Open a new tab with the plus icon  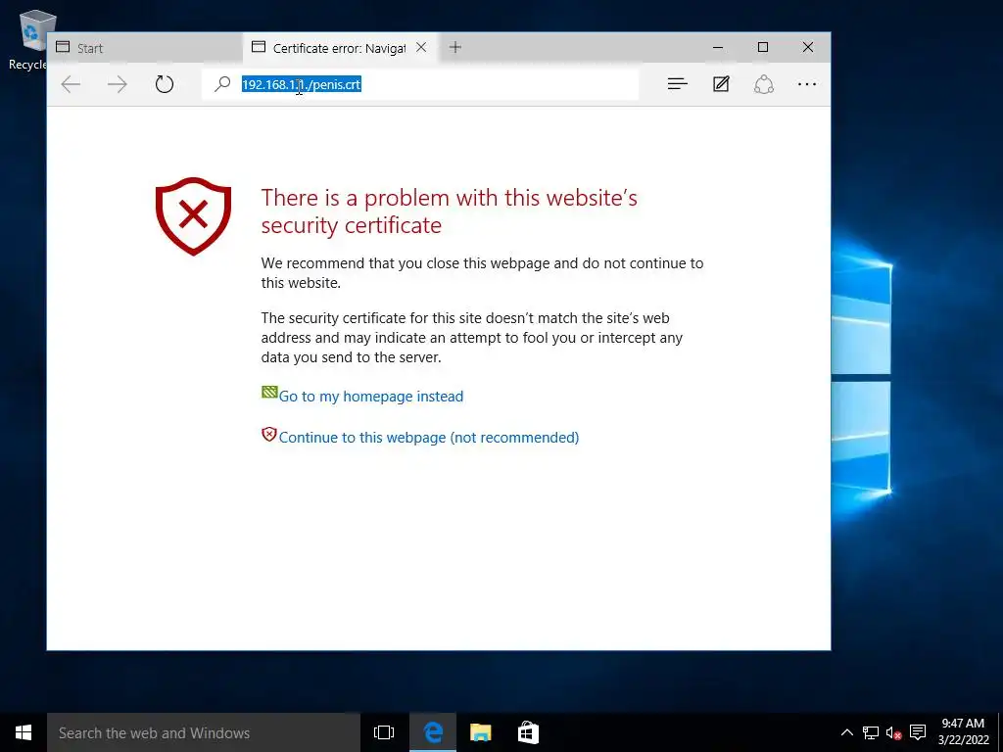(x=454, y=47)
